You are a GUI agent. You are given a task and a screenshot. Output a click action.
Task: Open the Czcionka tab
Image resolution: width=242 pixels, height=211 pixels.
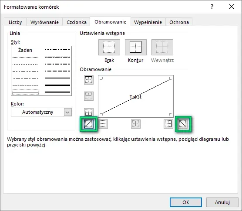[77, 22]
